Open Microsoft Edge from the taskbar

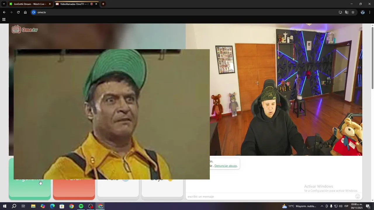click(x=52, y=206)
